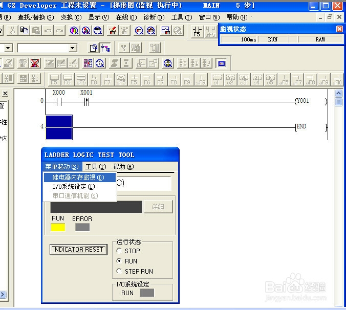Open the 窗口(W) menu
346x310 pixels.
[x=209, y=17]
